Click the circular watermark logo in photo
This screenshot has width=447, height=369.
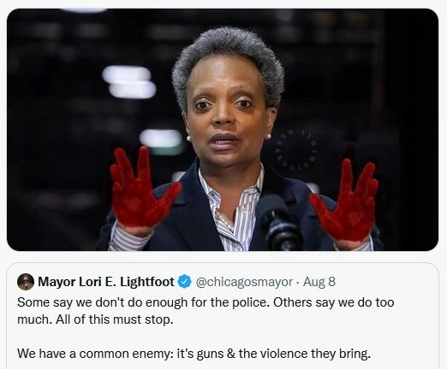(x=293, y=150)
